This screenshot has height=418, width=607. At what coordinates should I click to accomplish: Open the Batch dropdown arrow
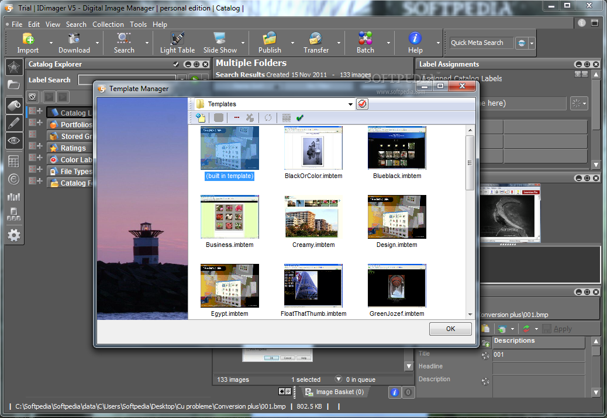click(388, 43)
